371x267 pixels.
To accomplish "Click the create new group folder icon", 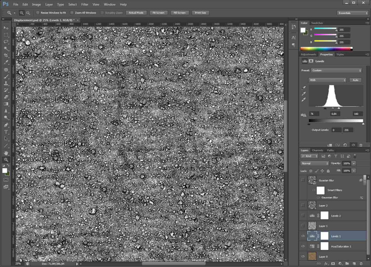I will pos(347,264).
